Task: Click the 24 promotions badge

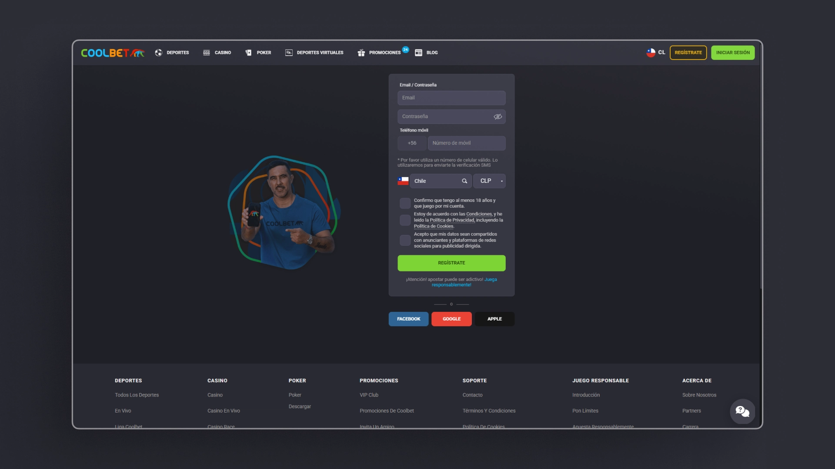Action: pos(405,50)
